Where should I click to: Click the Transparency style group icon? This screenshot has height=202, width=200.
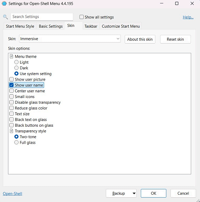12,131
